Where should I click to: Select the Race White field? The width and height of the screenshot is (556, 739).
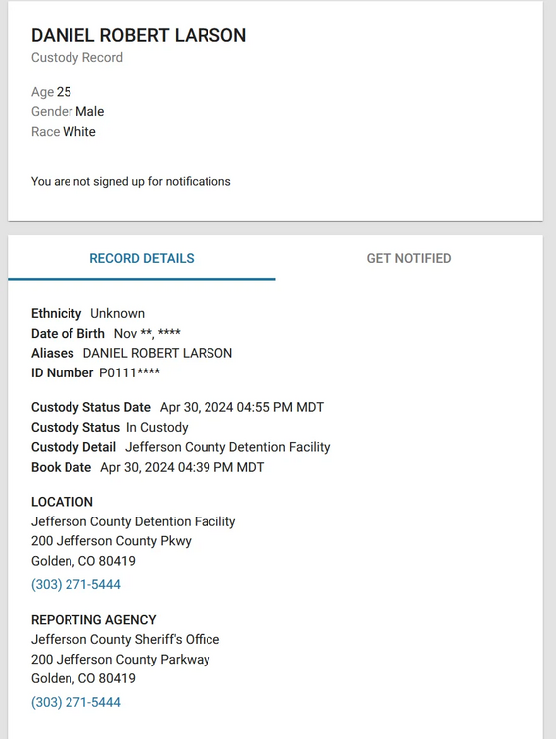click(64, 131)
